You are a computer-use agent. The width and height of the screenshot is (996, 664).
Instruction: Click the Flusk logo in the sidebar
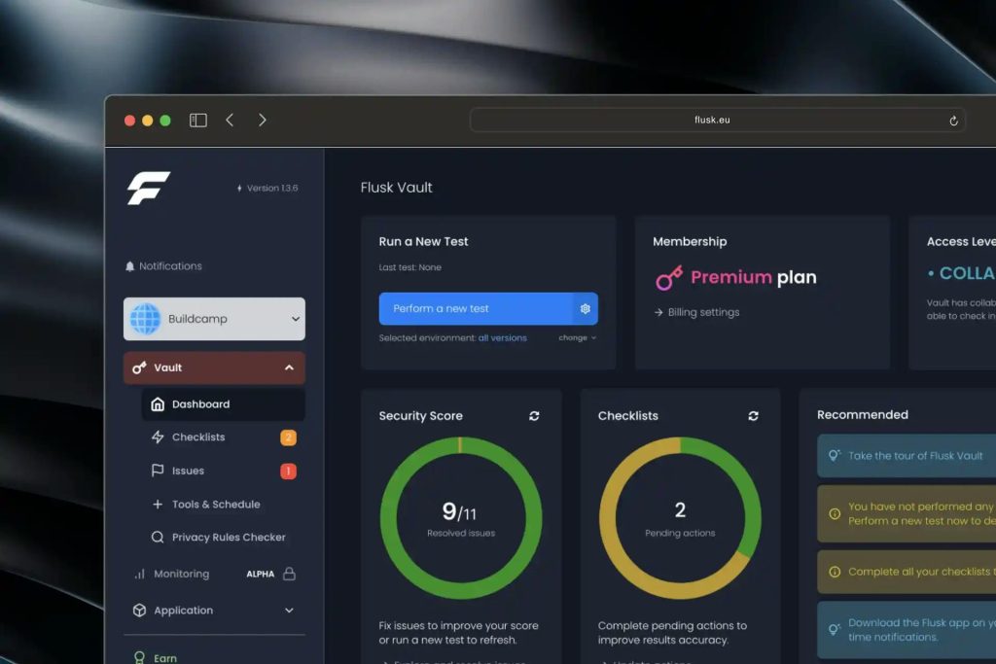(x=148, y=188)
